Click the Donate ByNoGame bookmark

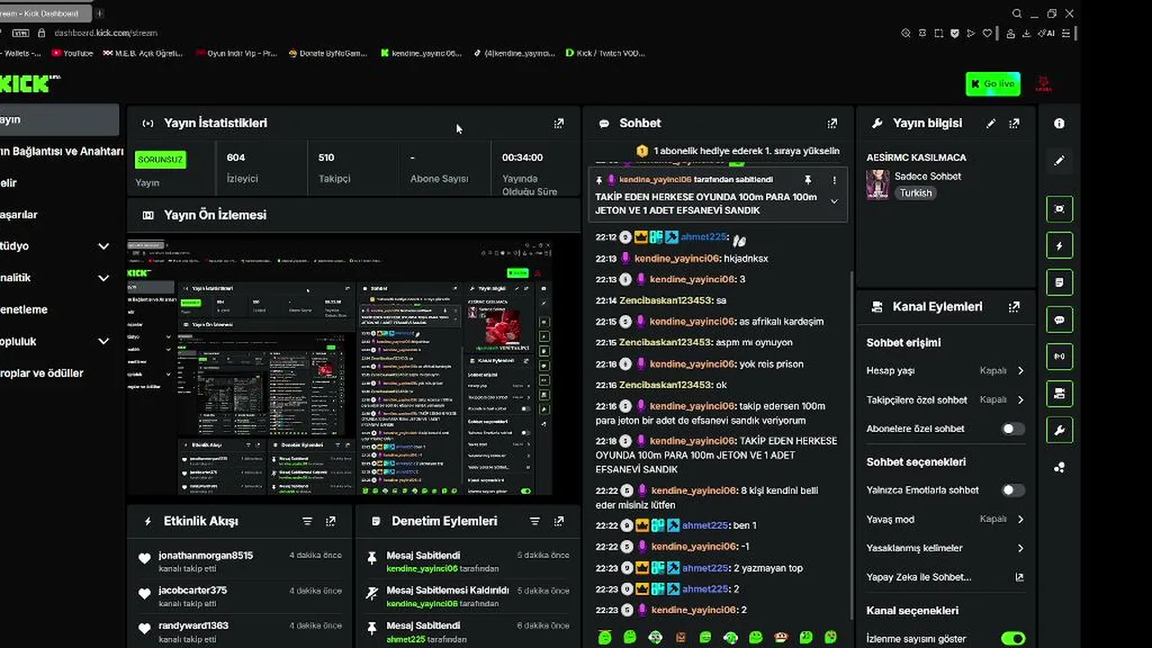pyautogui.click(x=328, y=53)
